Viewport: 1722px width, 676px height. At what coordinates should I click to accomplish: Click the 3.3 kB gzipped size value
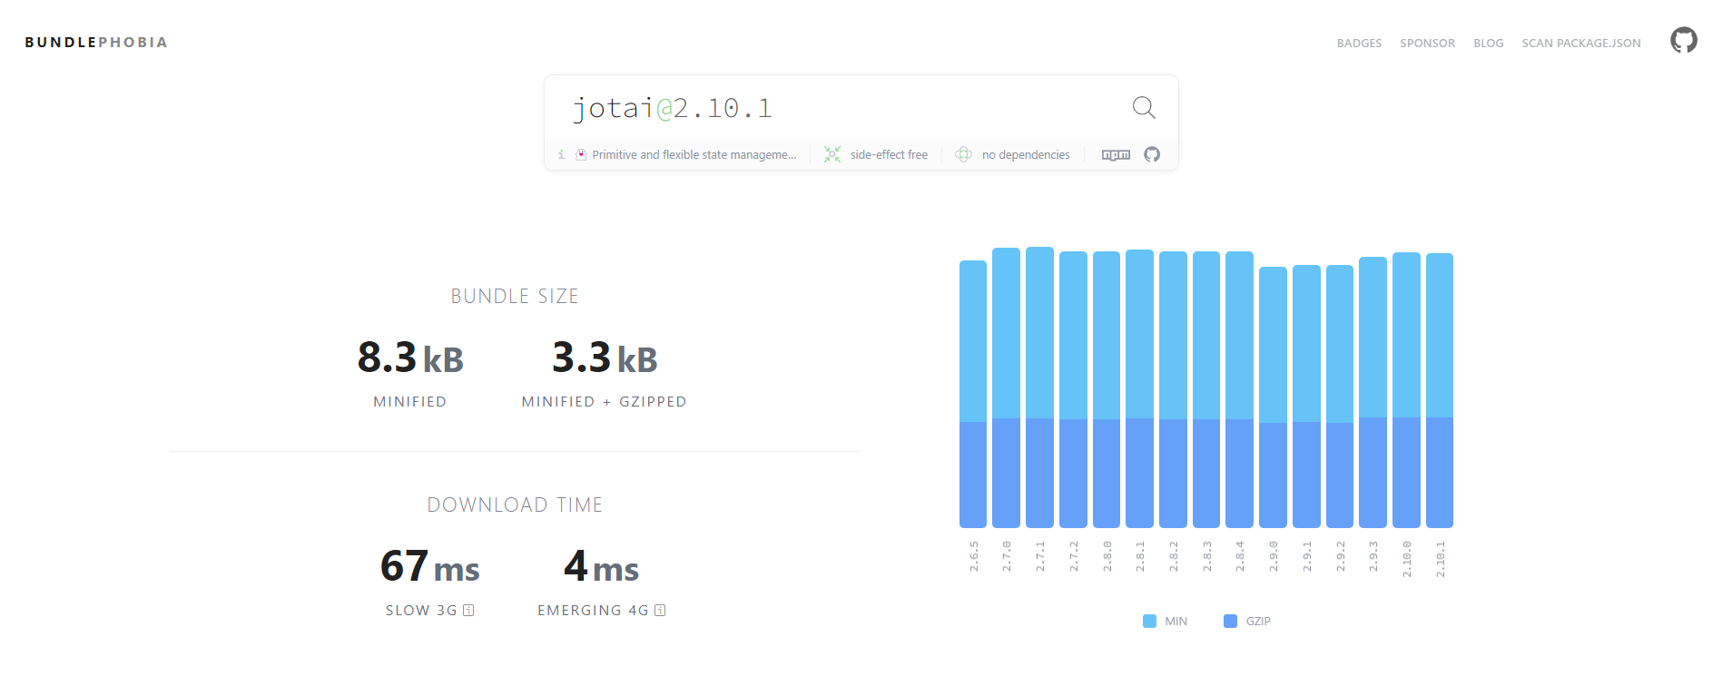[605, 358]
